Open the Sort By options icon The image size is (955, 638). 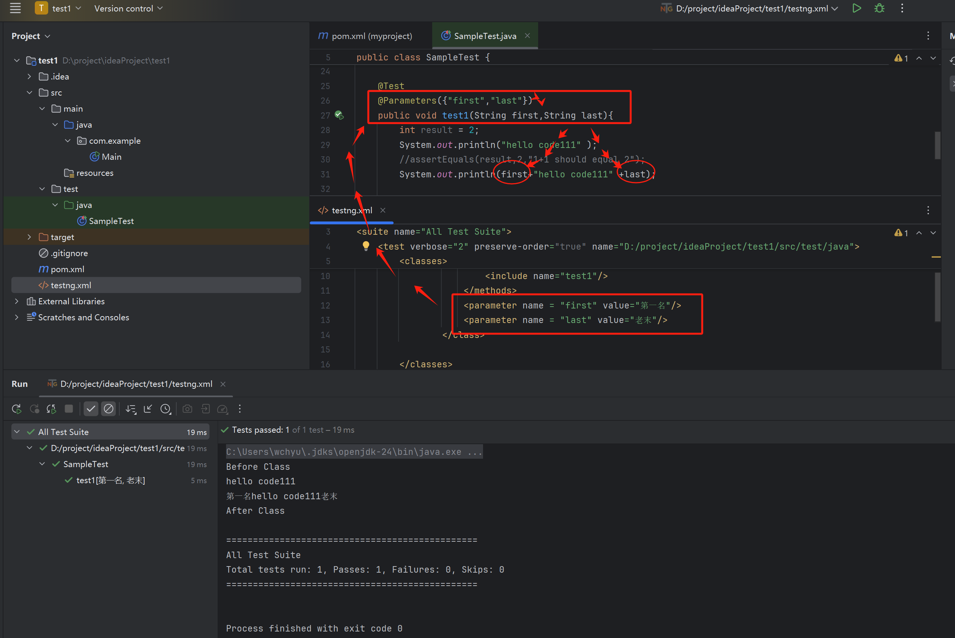(x=131, y=409)
